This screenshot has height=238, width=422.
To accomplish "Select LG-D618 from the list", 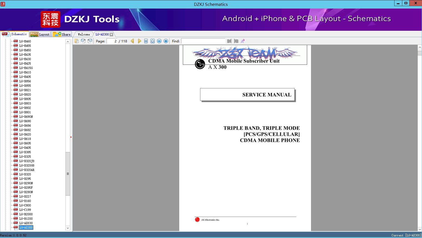I will tap(25, 139).
